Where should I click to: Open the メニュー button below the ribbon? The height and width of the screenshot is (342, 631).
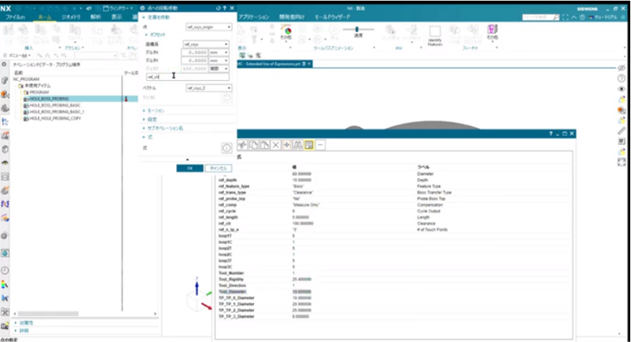click(18, 56)
